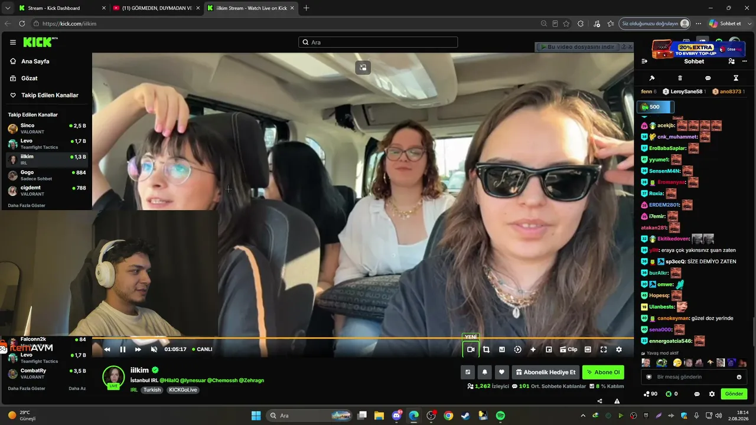Expand Daha Fazla Göster under followed channels
Viewport: 756px width, 425px height.
tap(27, 205)
